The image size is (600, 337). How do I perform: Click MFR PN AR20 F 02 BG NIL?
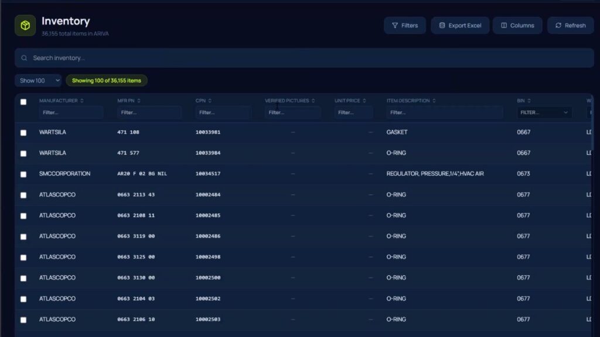(x=142, y=173)
